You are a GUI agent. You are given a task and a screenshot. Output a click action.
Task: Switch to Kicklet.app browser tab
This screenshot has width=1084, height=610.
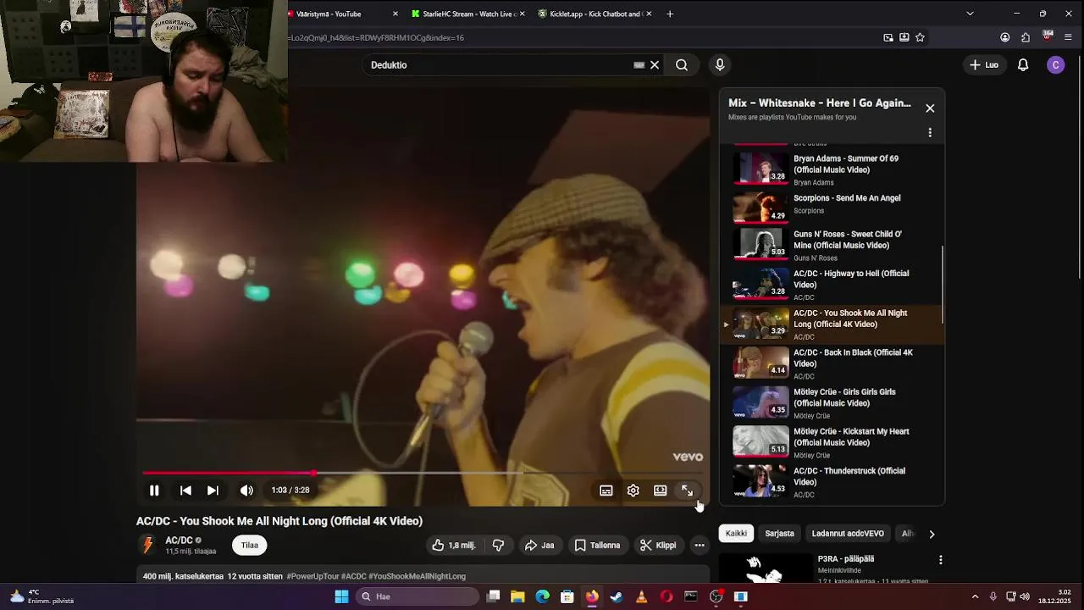click(x=594, y=14)
